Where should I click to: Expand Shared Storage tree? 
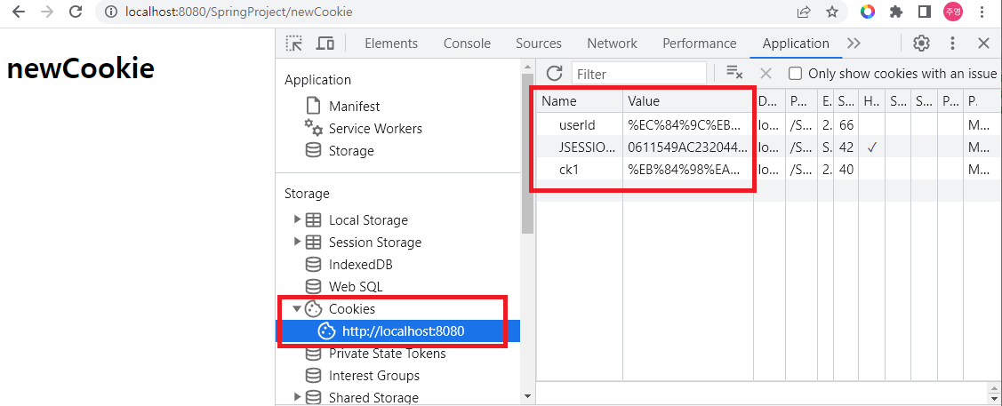(297, 398)
